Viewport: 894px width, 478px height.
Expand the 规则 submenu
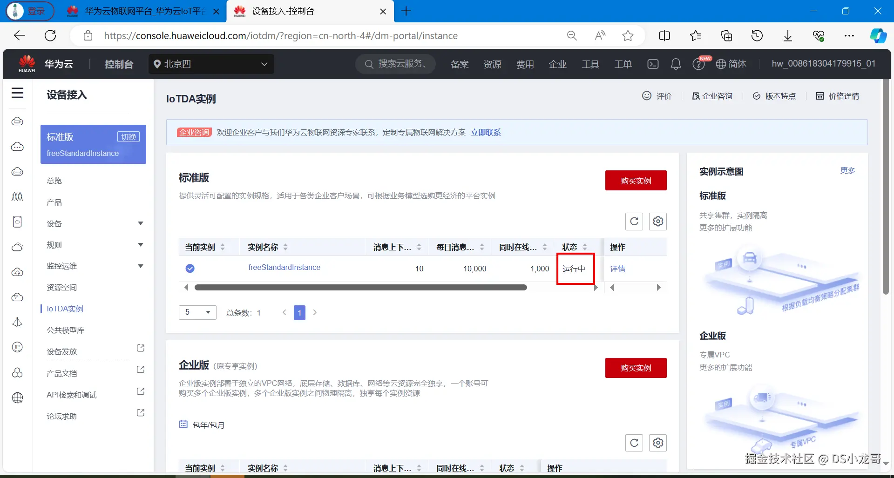coord(141,245)
